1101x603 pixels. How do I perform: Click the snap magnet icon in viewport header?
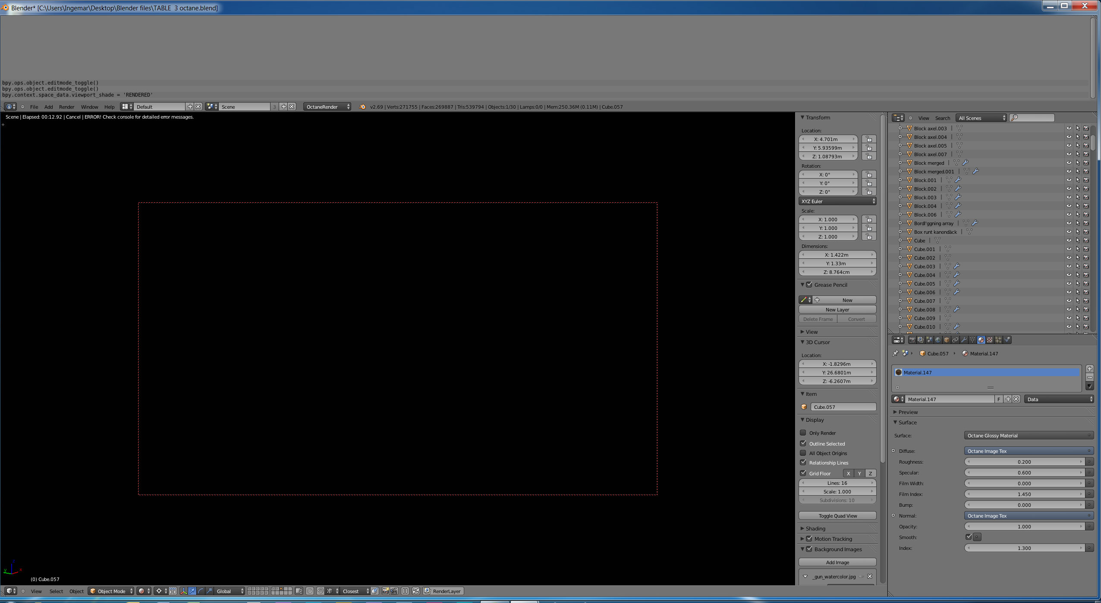(x=321, y=591)
